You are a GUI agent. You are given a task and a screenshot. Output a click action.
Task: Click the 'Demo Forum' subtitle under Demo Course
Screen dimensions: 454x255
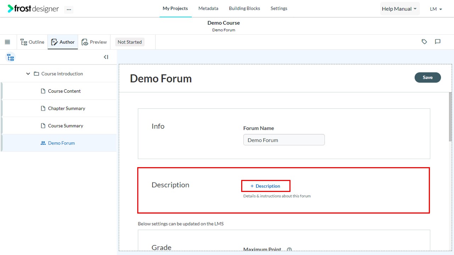pos(223,30)
